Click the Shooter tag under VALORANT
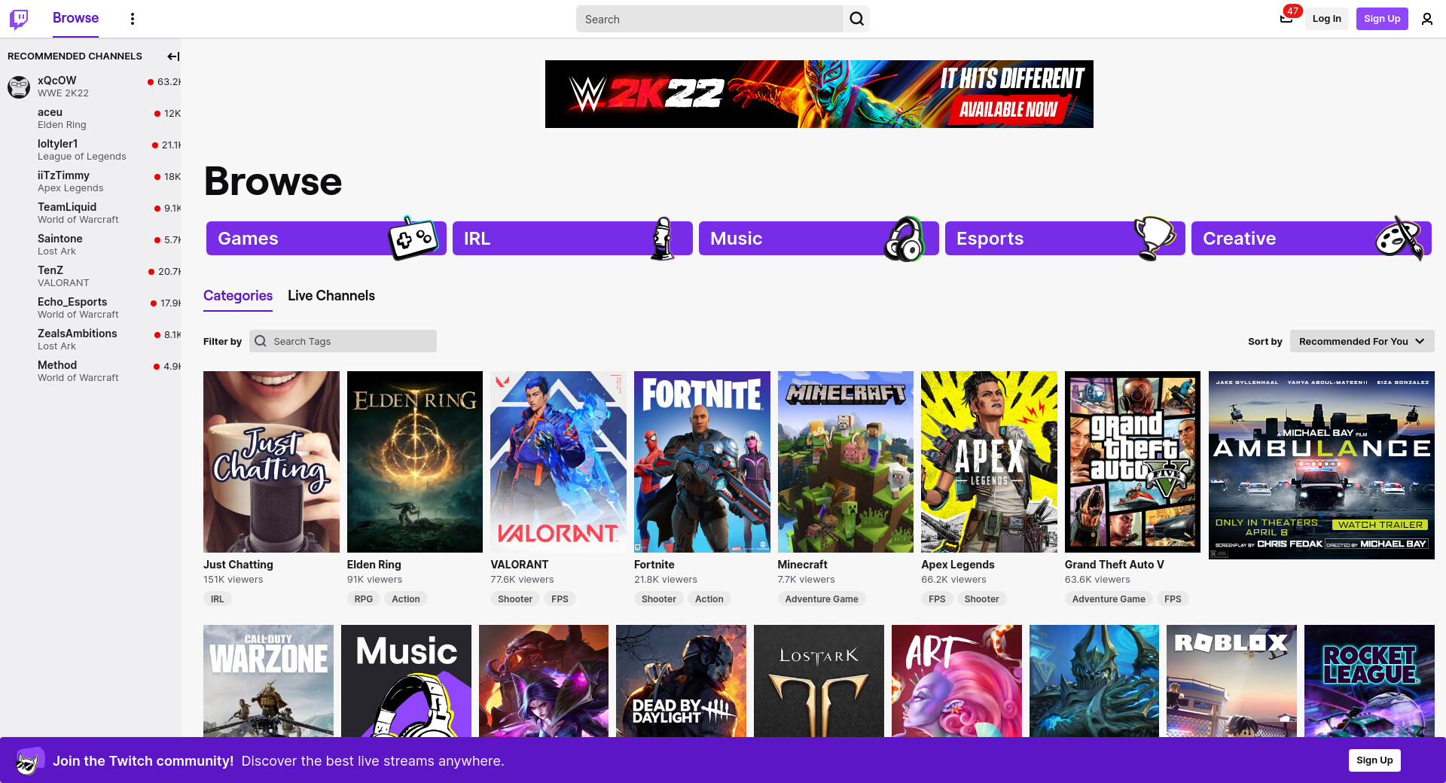 pyautogui.click(x=515, y=599)
